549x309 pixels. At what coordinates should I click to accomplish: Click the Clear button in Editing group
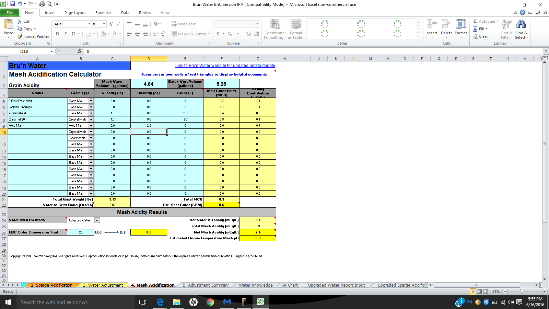click(482, 36)
